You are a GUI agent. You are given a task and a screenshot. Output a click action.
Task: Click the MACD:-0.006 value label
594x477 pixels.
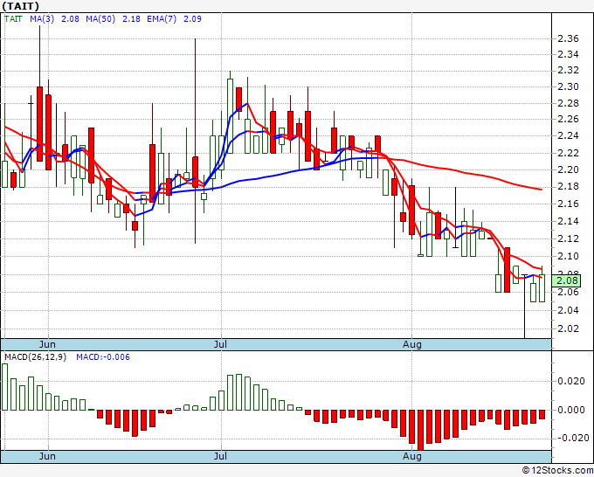[x=104, y=357]
